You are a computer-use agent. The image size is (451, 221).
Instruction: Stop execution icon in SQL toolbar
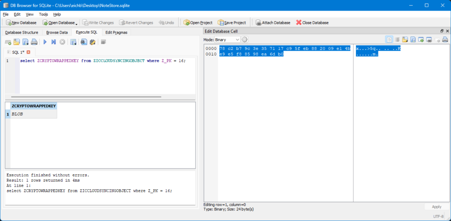(x=62, y=42)
